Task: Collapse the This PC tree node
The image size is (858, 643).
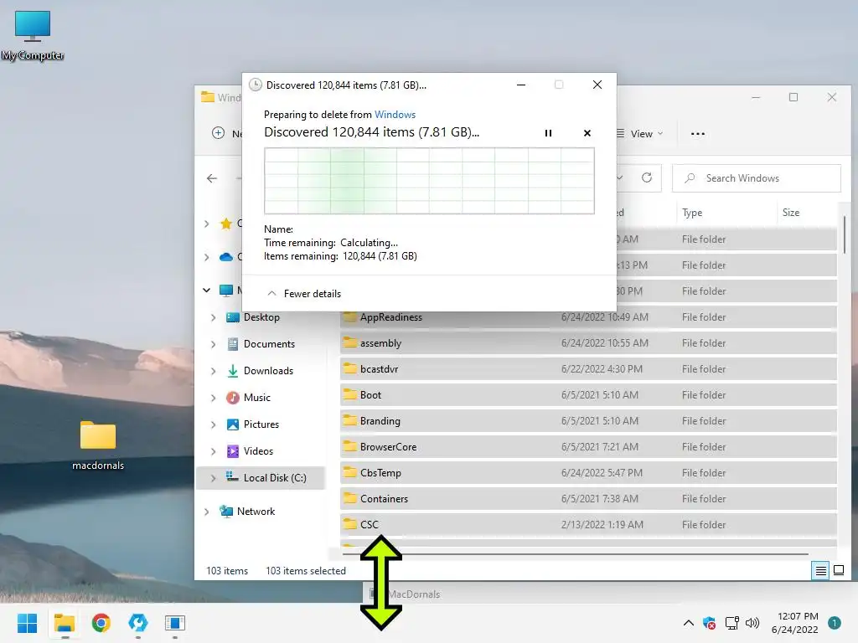Action: click(x=206, y=291)
